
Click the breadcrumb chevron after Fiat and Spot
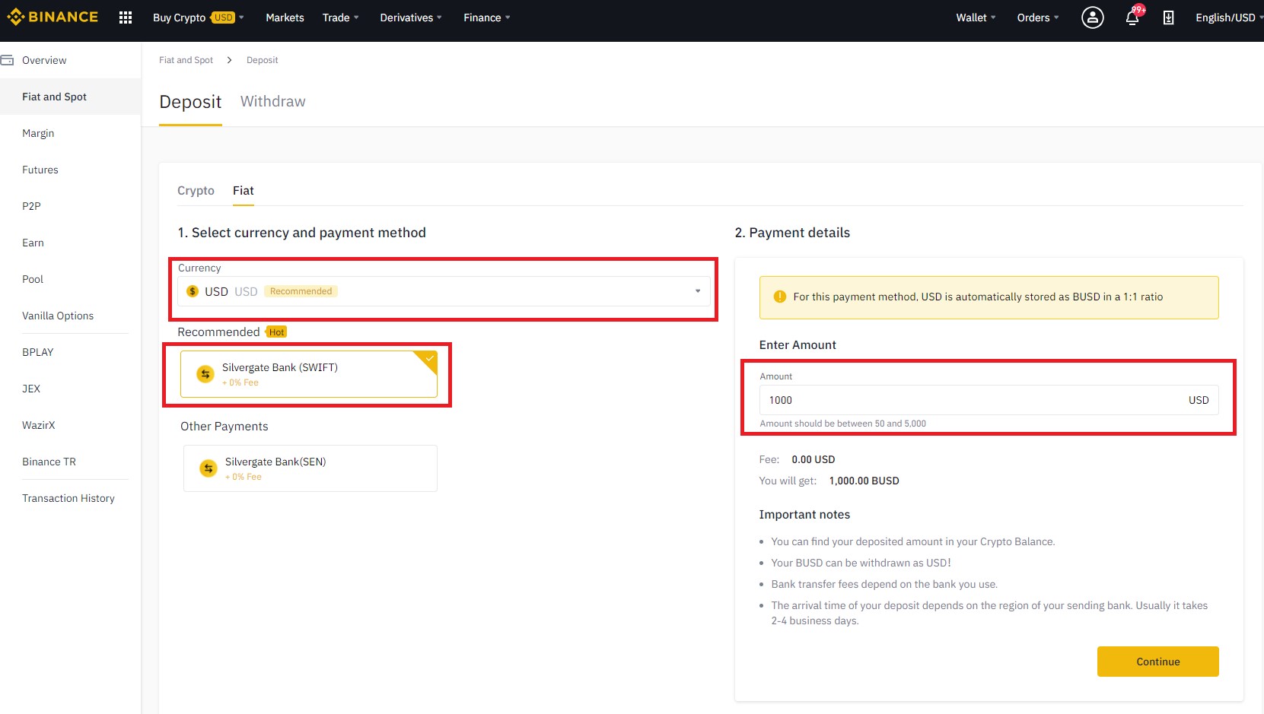pyautogui.click(x=229, y=60)
